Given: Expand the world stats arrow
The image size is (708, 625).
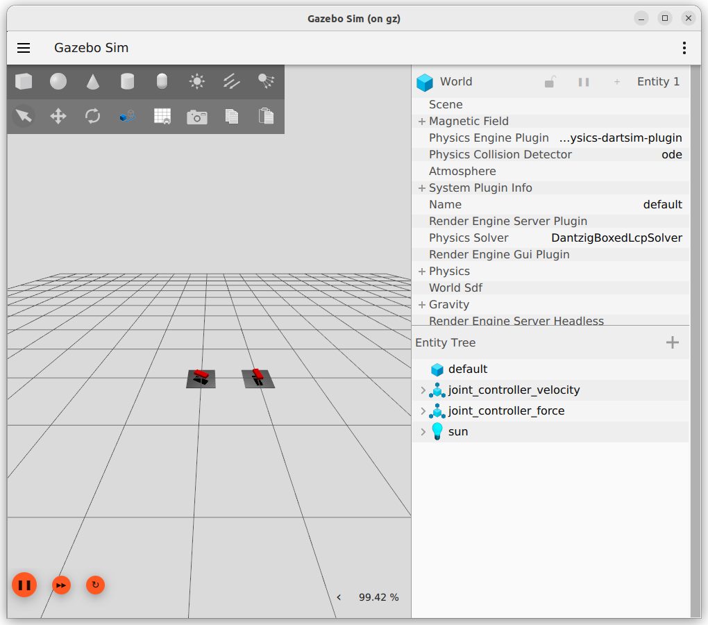Looking at the screenshot, I should pos(339,597).
